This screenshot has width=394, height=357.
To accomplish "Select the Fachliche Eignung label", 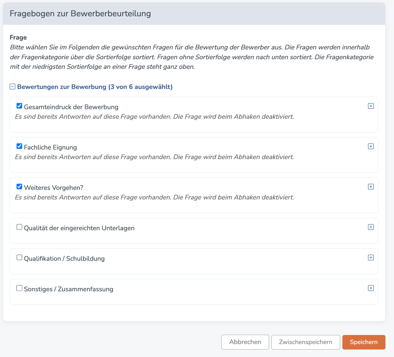I will [x=51, y=147].
